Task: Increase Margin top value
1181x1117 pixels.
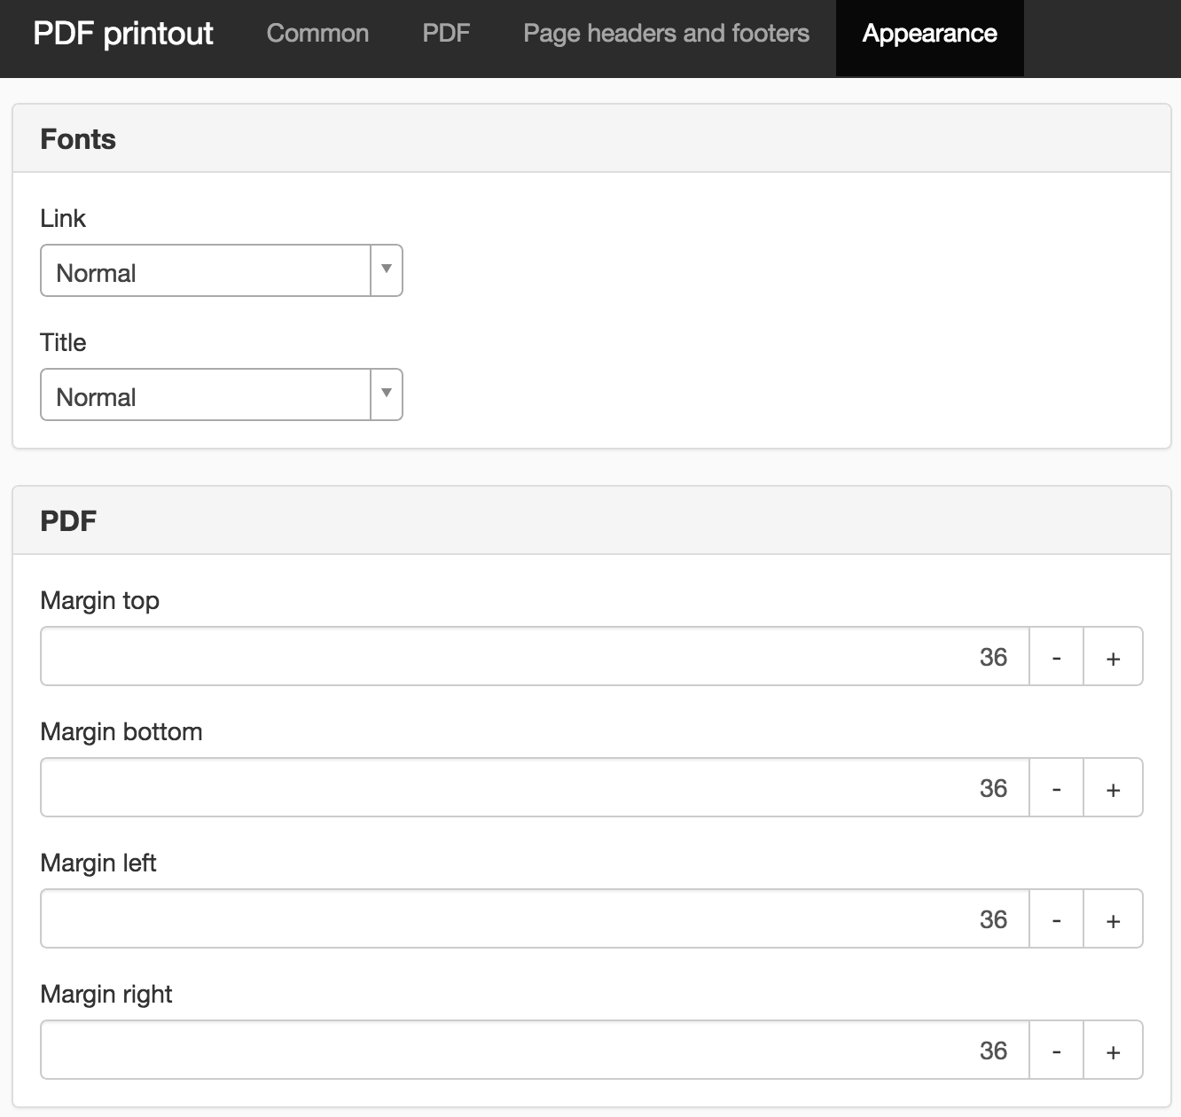Action: click(1113, 657)
